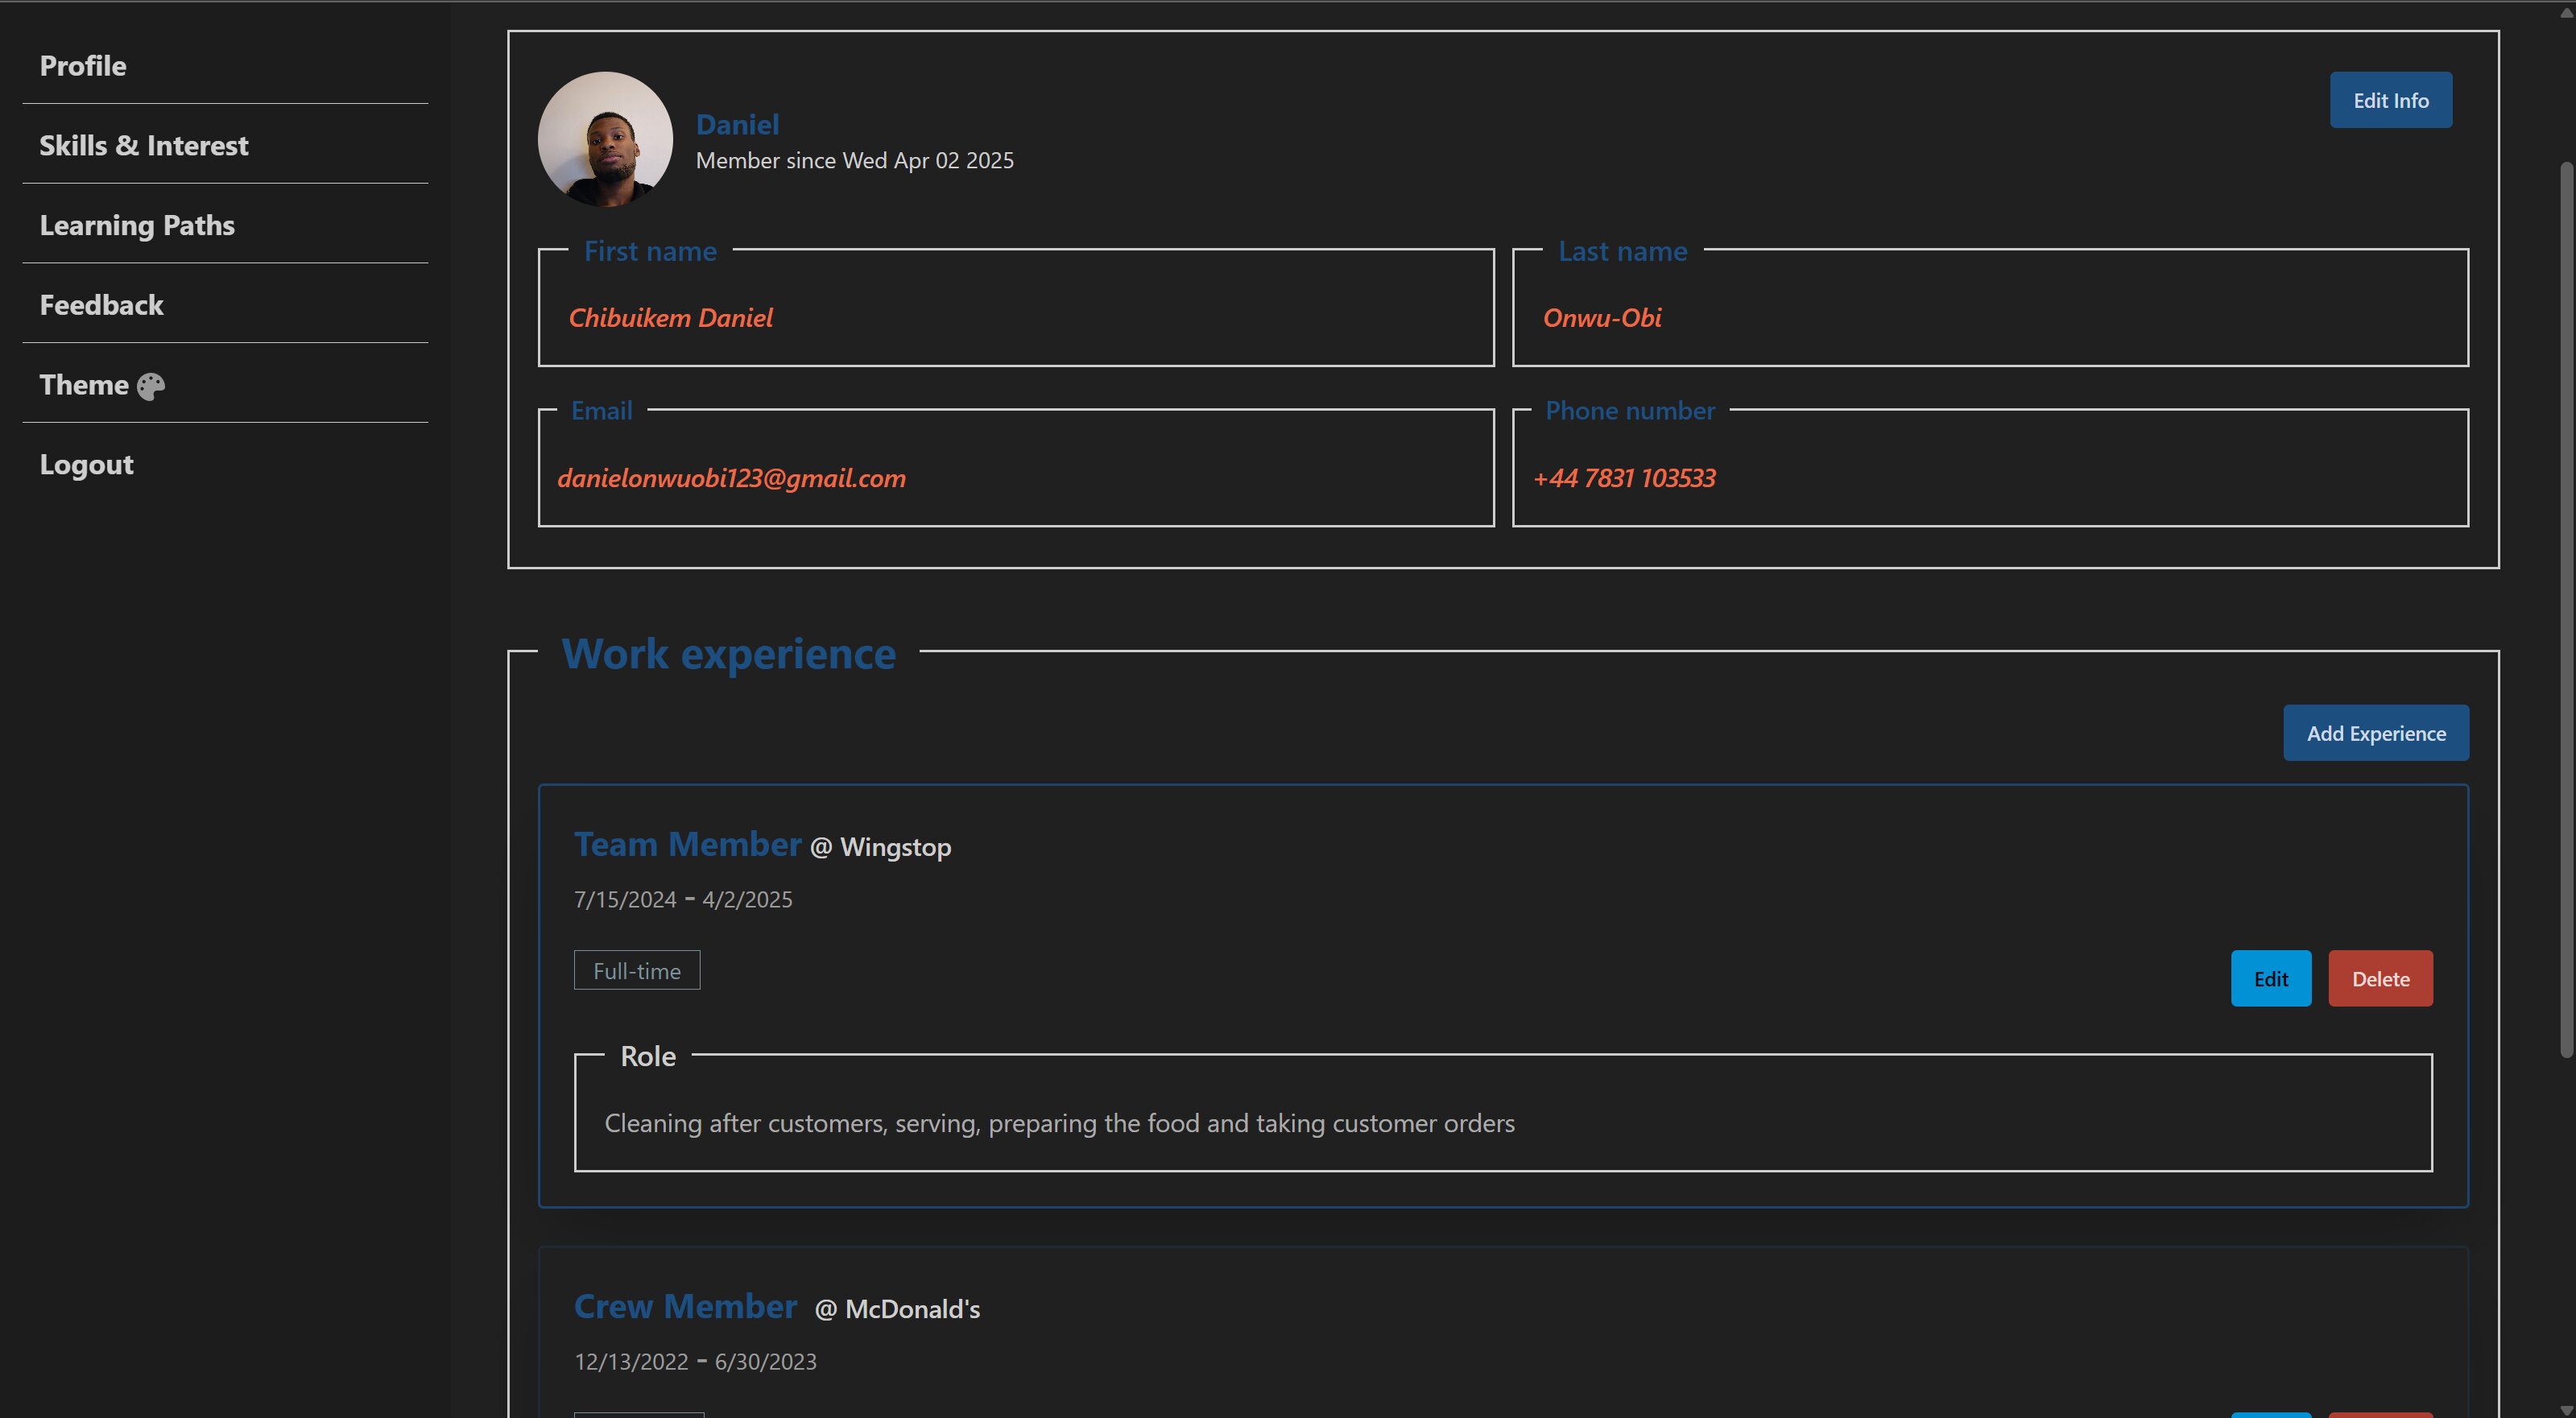Screen dimensions: 2576x1418
Task: Click the Full-time tag on Wingstop
Action: [x=636, y=971]
